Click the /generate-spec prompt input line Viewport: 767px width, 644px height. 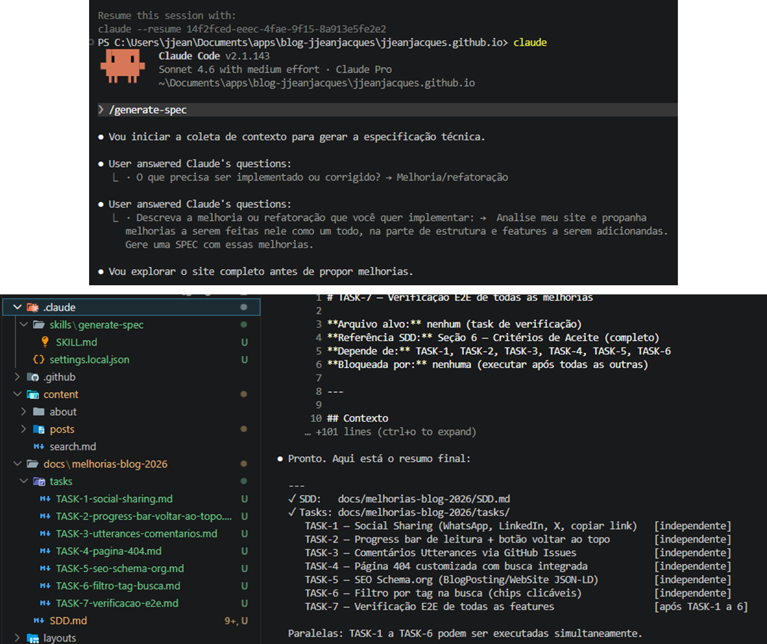[x=387, y=110]
